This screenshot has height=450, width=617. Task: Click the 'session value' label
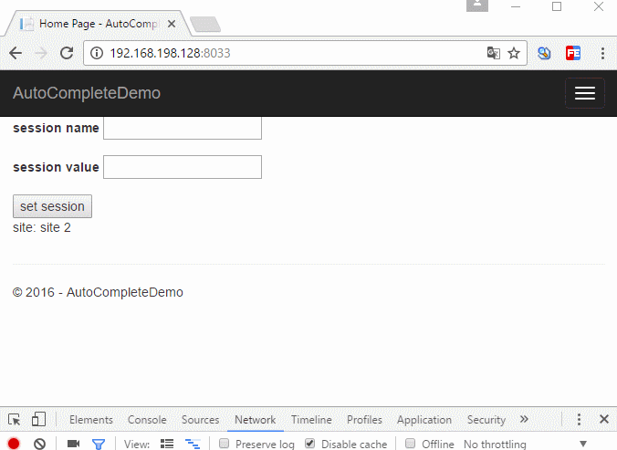(x=56, y=167)
